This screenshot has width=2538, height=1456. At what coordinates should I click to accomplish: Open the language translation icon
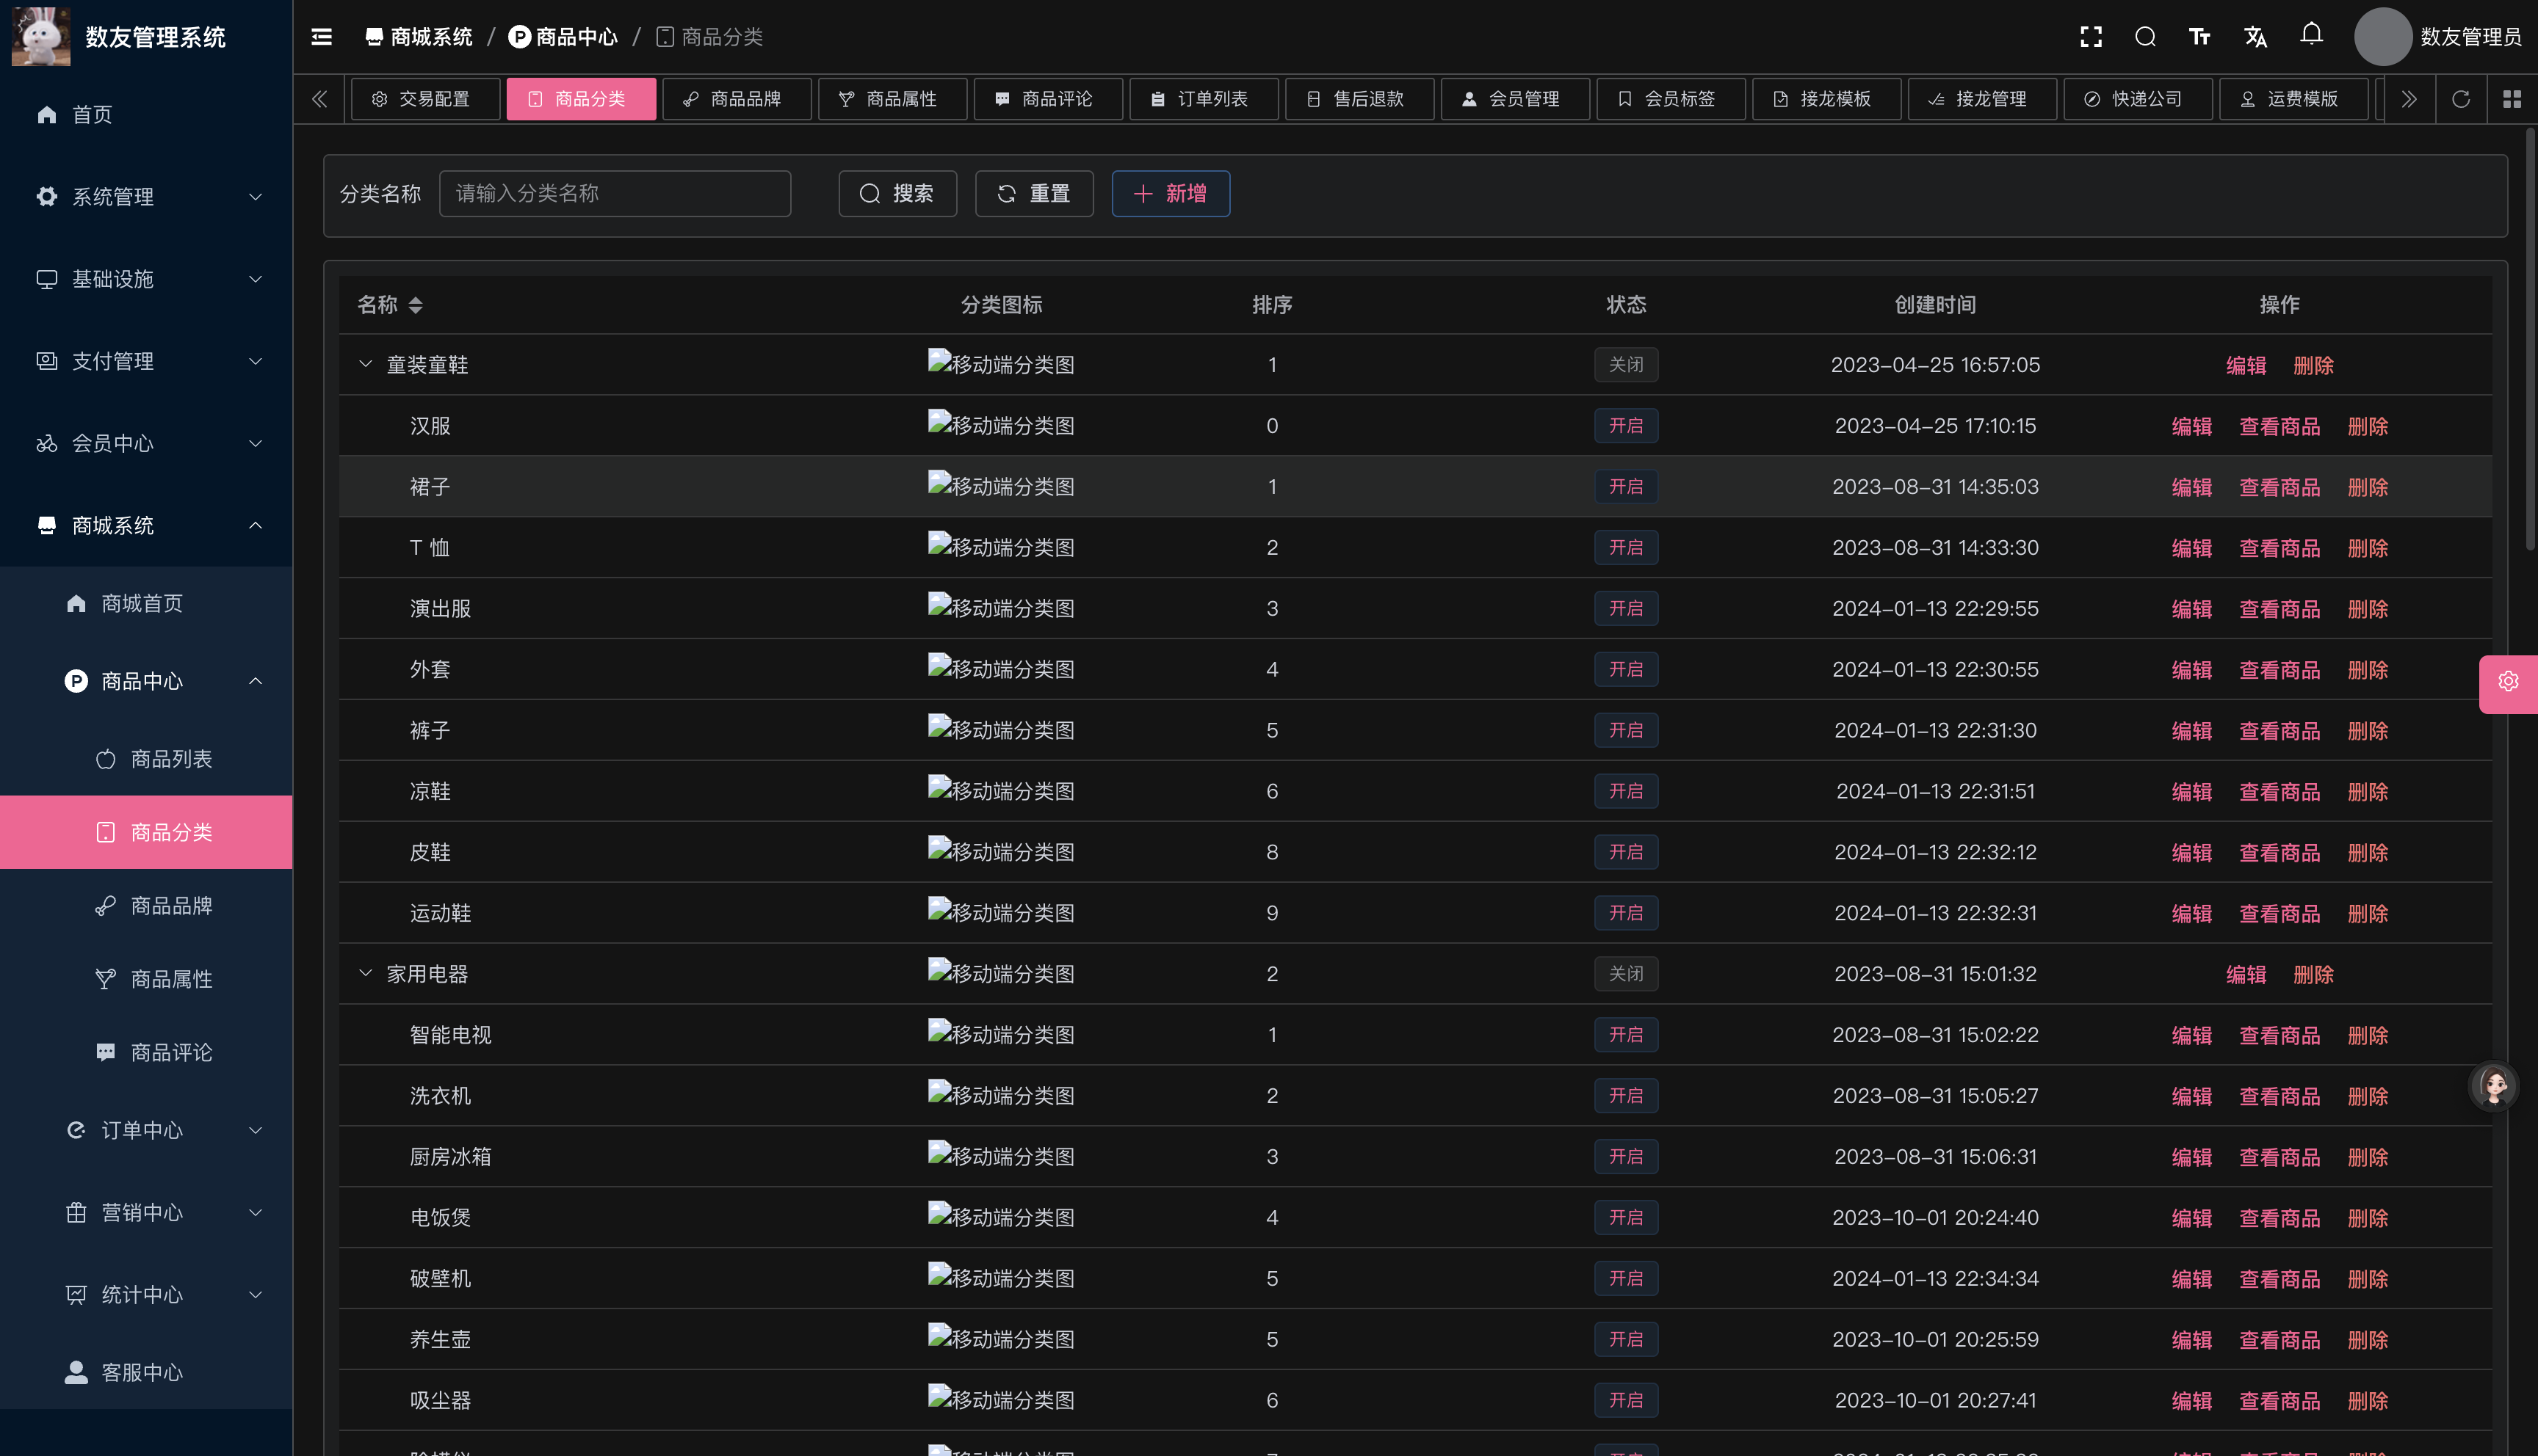2255,37
